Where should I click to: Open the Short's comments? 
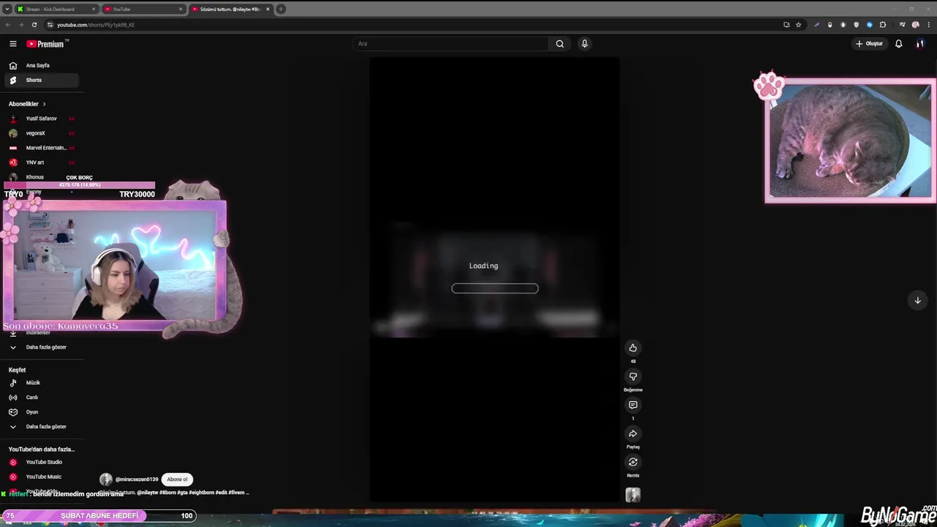pyautogui.click(x=633, y=405)
